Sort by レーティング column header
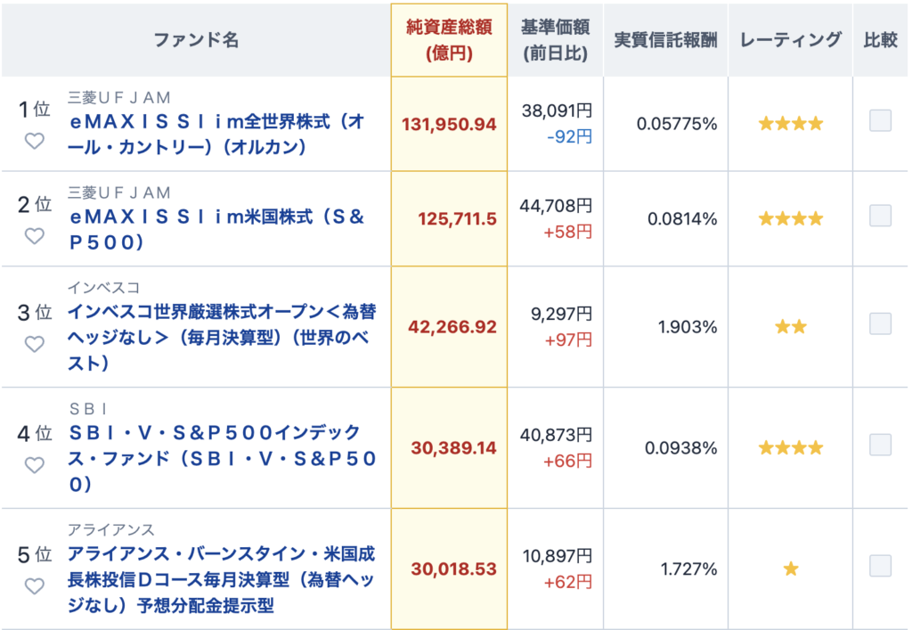Viewport: 912px width, 630px height. click(791, 40)
